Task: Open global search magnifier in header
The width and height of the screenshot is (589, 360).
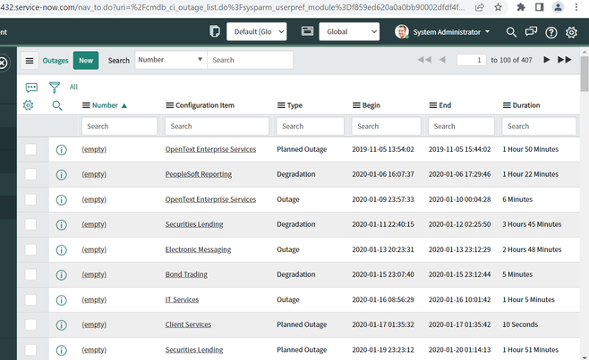Action: point(511,32)
